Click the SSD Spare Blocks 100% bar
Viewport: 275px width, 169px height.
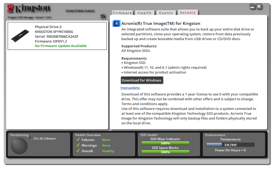165,152
